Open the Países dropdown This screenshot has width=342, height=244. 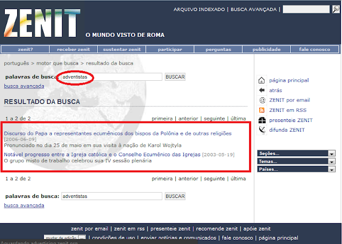[x=296, y=169]
